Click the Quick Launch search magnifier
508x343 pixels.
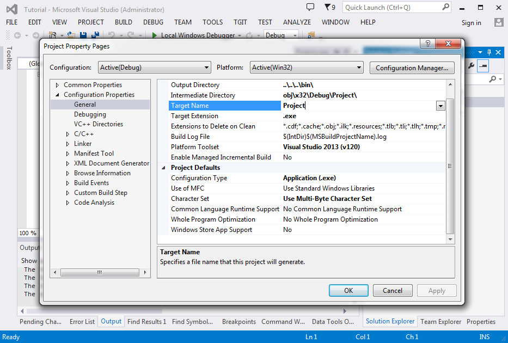[x=446, y=7]
